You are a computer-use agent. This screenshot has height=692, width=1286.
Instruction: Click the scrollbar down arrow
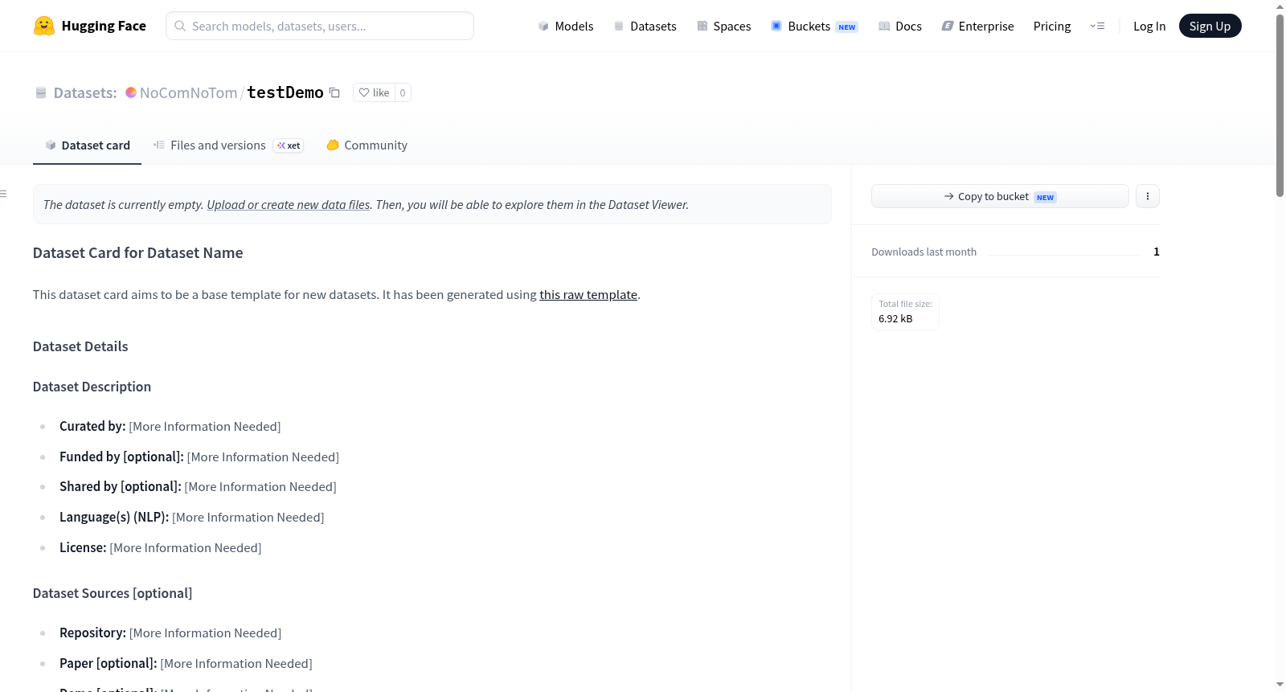tap(1280, 685)
